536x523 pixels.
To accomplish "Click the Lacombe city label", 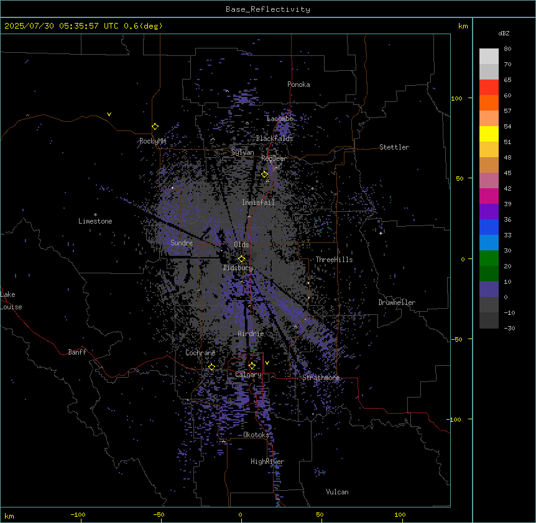I will [280, 119].
